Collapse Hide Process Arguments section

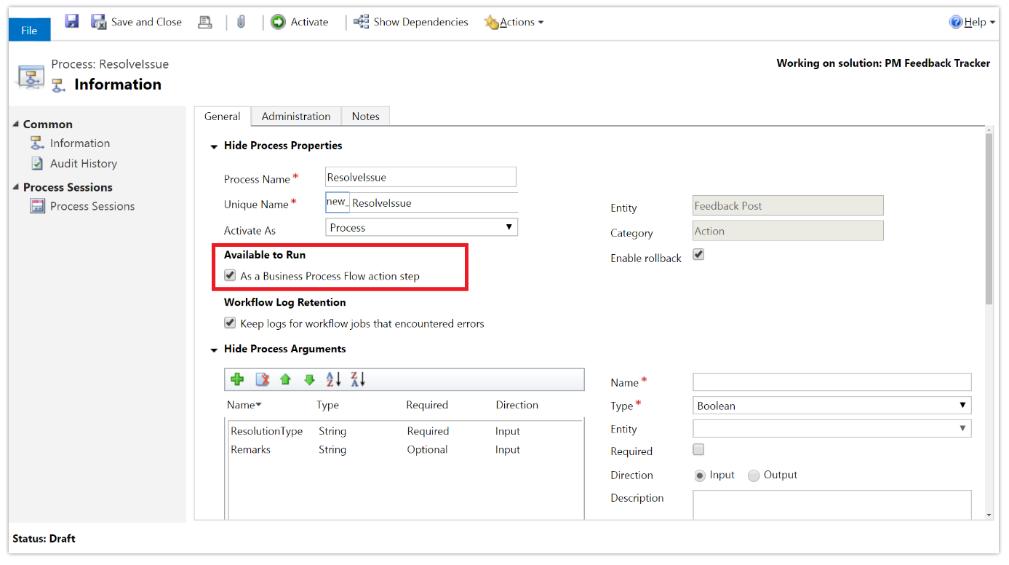click(214, 350)
